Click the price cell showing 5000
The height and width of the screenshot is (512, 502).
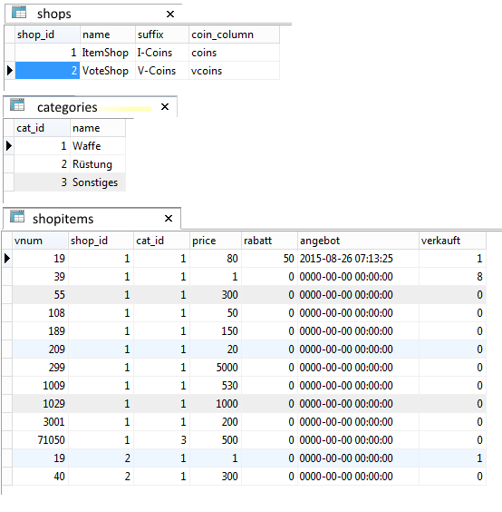tap(216, 368)
